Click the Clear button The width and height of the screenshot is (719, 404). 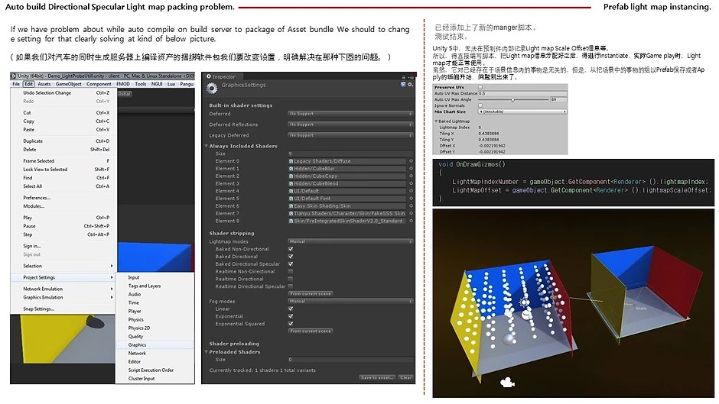pos(405,377)
